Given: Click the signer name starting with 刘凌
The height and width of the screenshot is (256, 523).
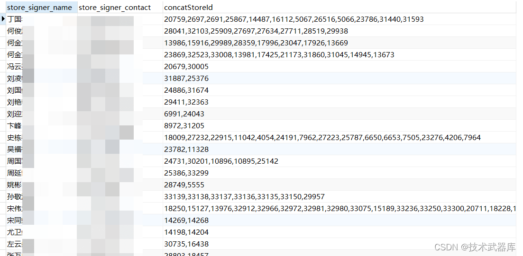Looking at the screenshot, I should click(15, 79).
